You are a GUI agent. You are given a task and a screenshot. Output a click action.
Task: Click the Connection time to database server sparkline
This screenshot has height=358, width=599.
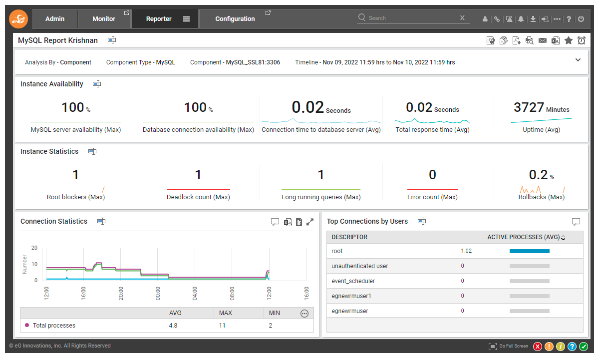coord(321,121)
